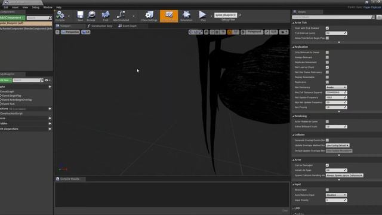
Task: Open Class Settings toolbar icon
Action: click(149, 14)
